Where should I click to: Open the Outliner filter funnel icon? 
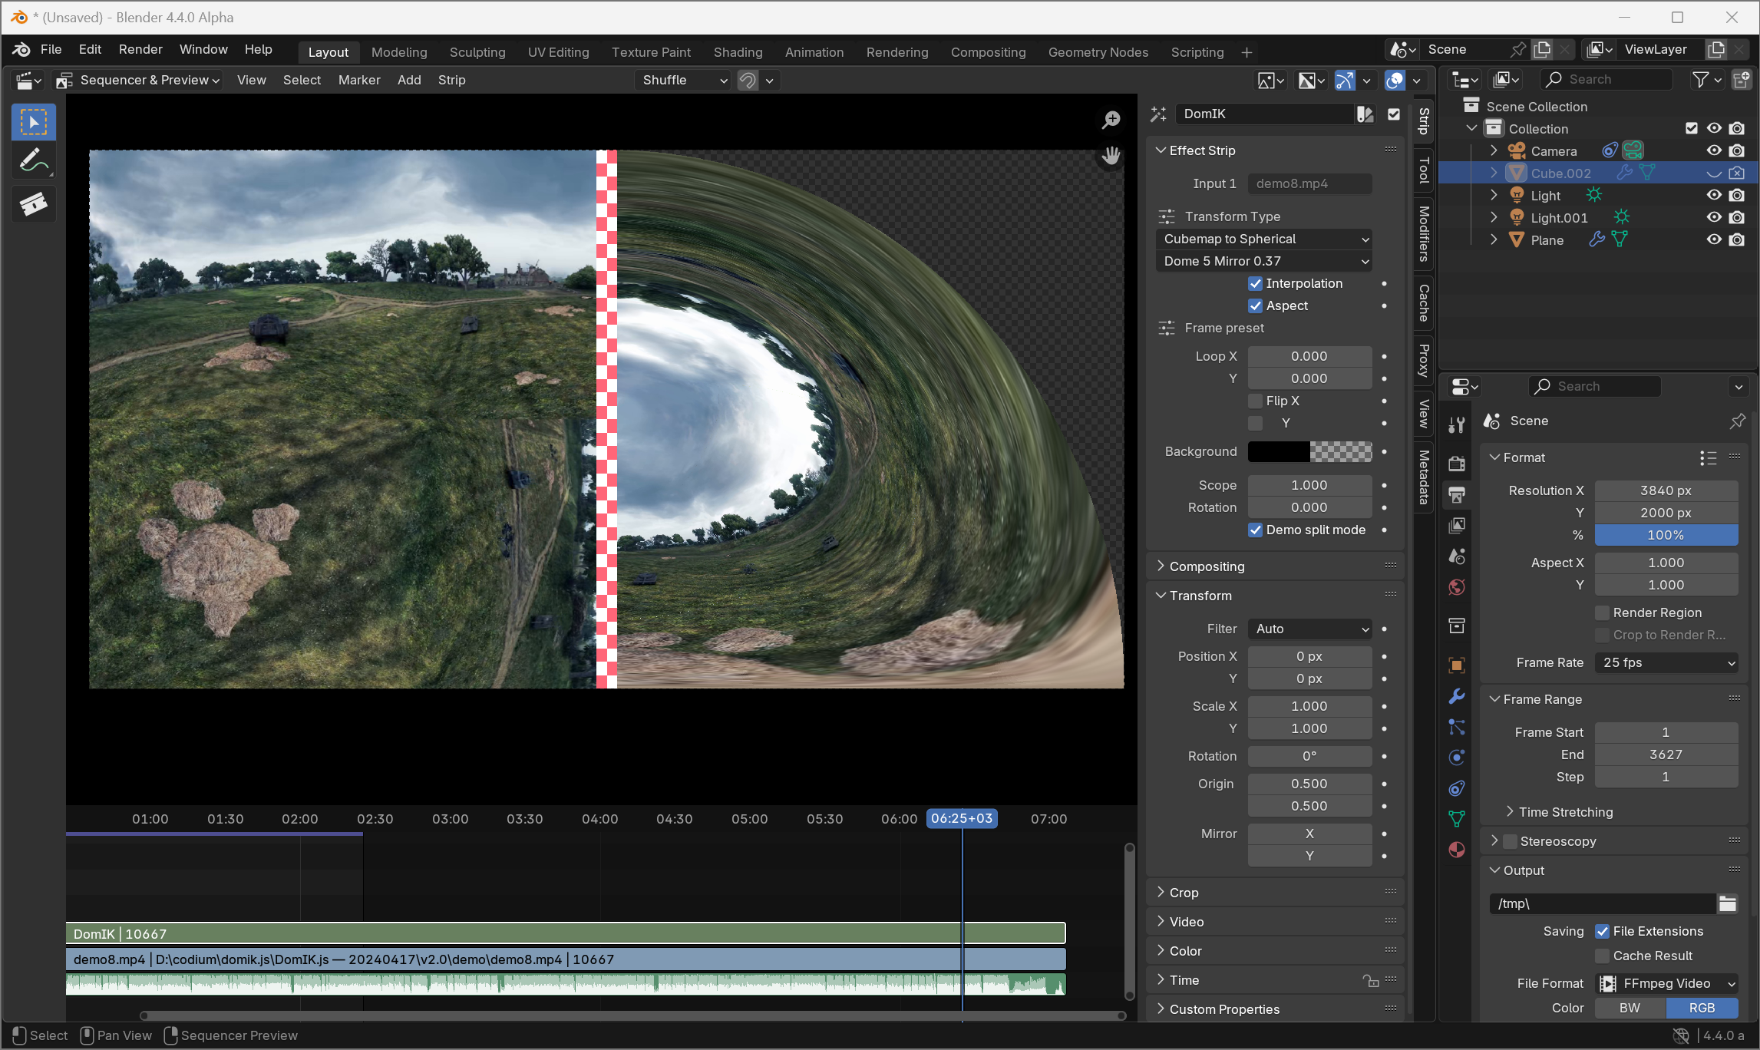tap(1700, 79)
